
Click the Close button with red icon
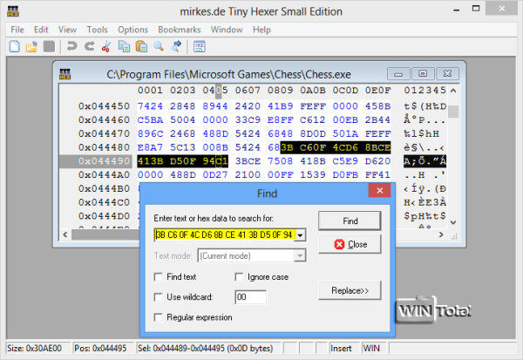(350, 244)
